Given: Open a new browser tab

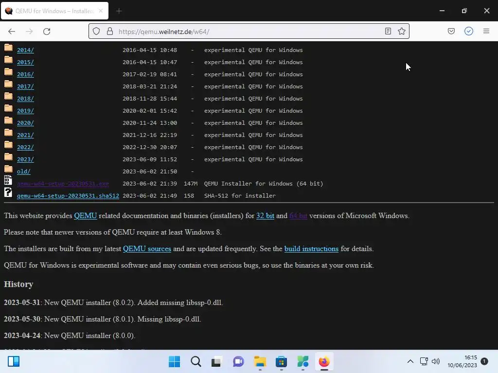Looking at the screenshot, I should click(x=119, y=11).
